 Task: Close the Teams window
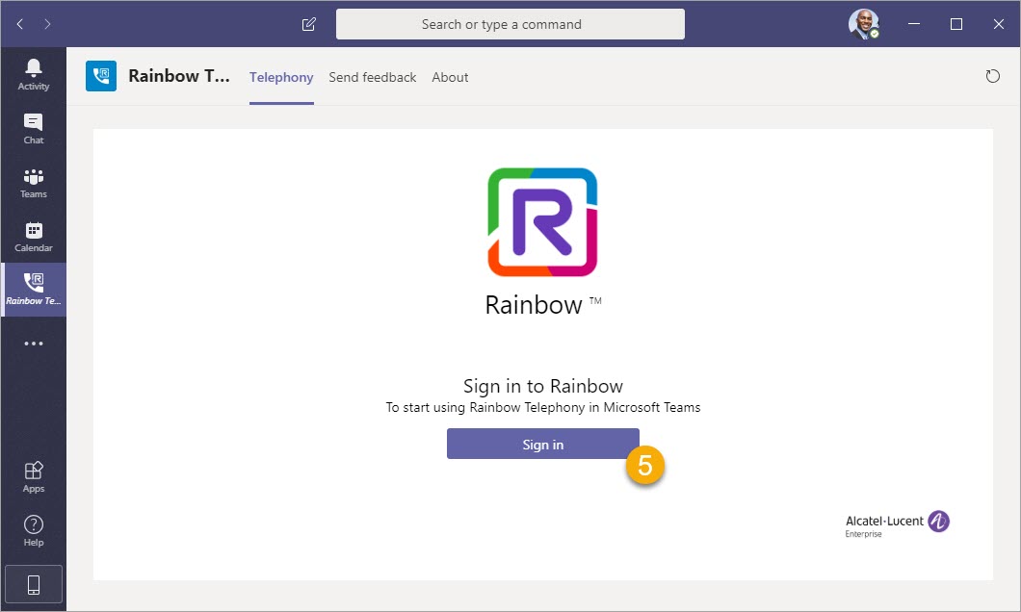pyautogui.click(x=998, y=24)
